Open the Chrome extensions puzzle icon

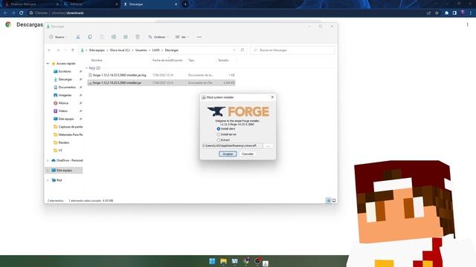click(446, 13)
